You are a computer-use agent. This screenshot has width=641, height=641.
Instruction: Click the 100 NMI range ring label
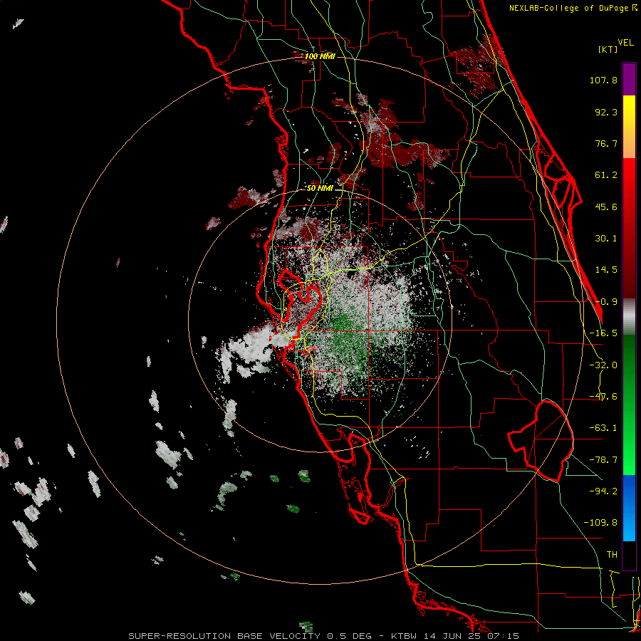pyautogui.click(x=320, y=56)
